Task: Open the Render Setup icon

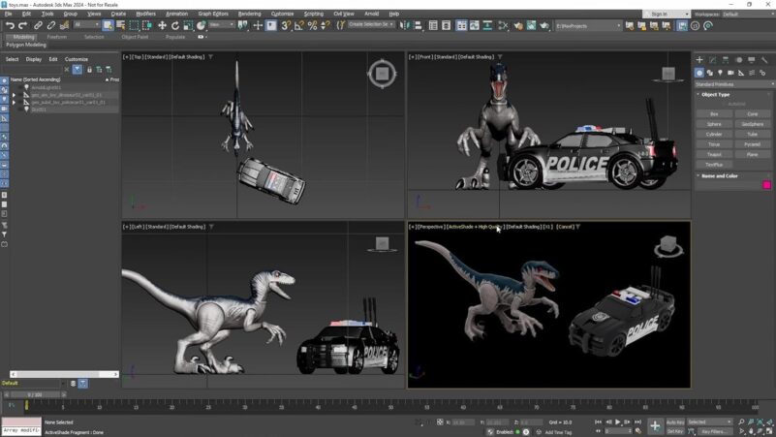Action: [517, 25]
